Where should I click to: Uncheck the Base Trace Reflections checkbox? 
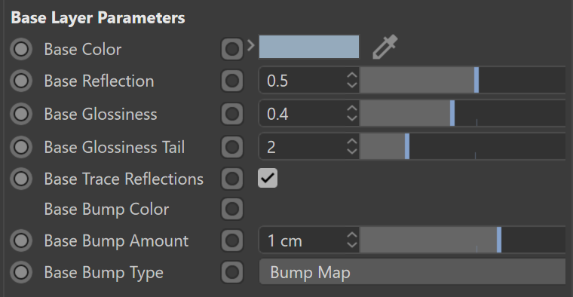click(268, 178)
